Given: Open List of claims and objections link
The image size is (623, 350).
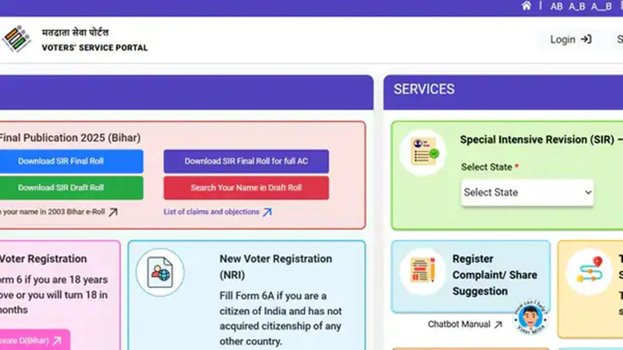Looking at the screenshot, I should [211, 212].
